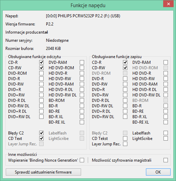Toggle DVD+RW DL checkbox in write functions
Viewport: 176px width, 181px height.
(x=125, y=116)
